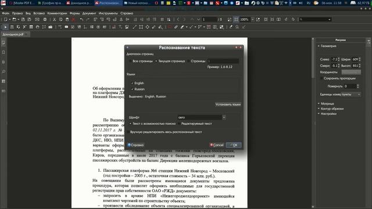Click the redo arrow icon
Viewport: 372px width, 209px height.
(x=88, y=19)
